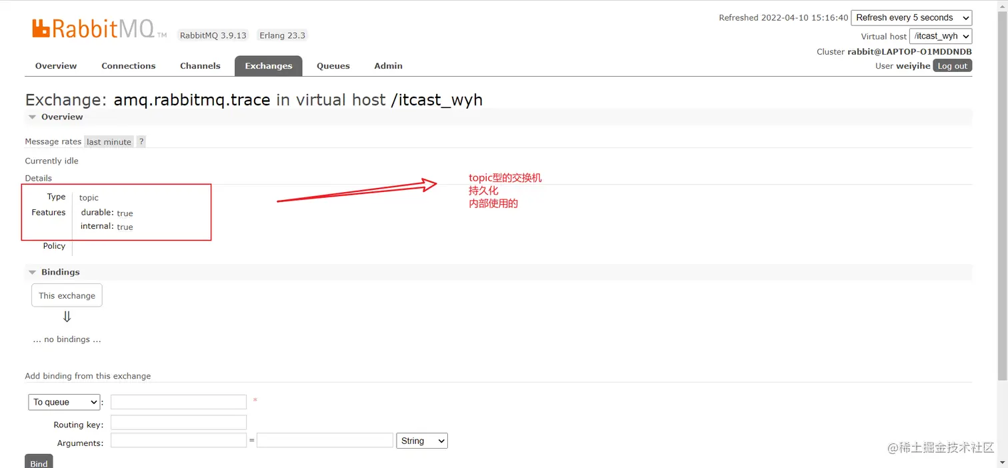This screenshot has height=468, width=1008.
Task: Open the refresh interval dropdown
Action: pos(911,18)
